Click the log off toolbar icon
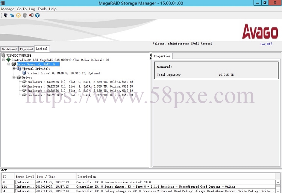The image size is (282, 193). tap(31, 15)
